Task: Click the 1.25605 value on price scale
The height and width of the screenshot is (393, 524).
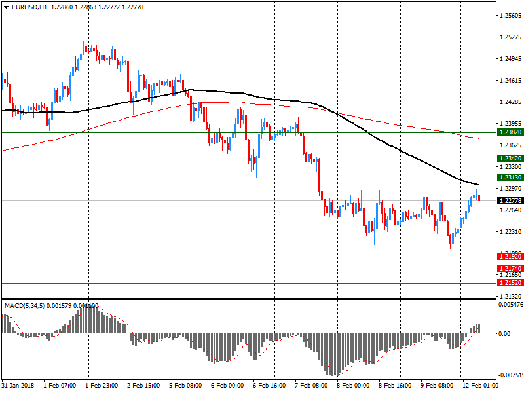Action: (509, 15)
